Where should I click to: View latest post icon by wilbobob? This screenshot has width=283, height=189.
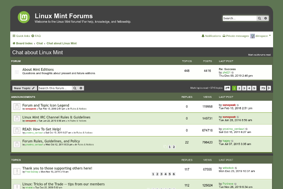236,168
